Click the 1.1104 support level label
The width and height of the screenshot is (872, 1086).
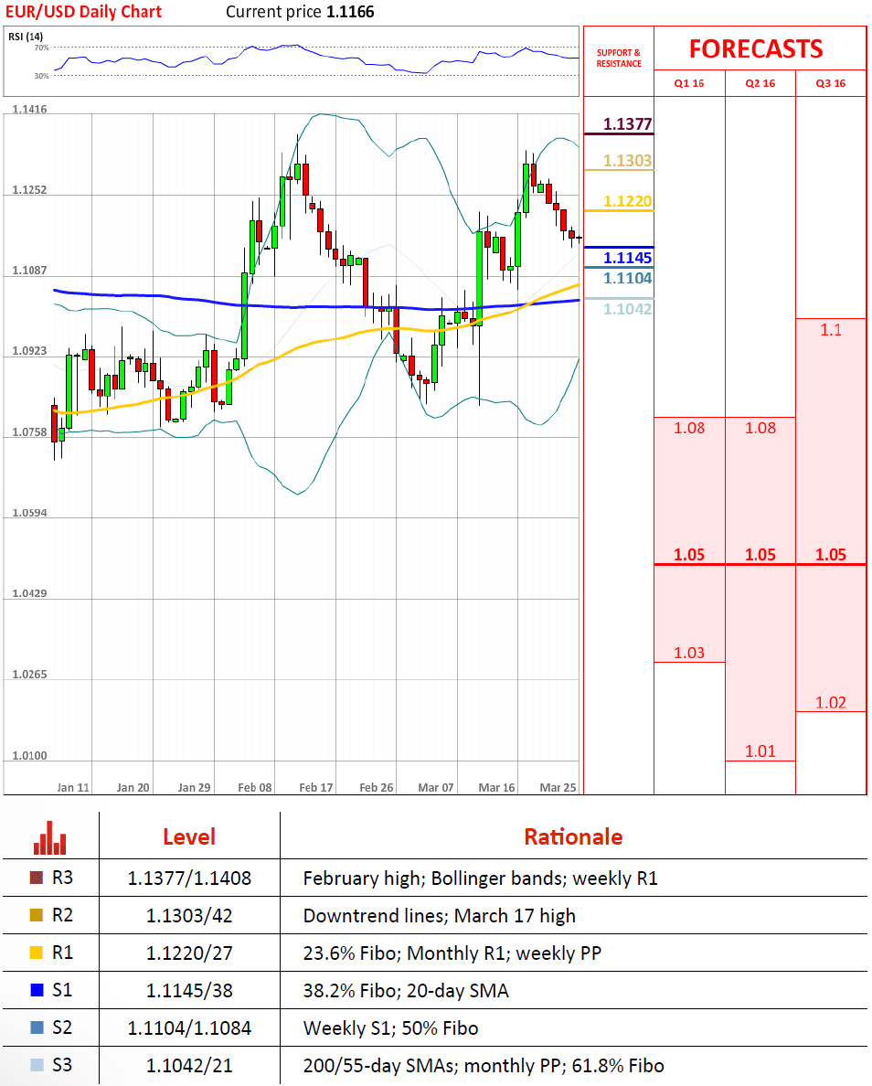[628, 279]
